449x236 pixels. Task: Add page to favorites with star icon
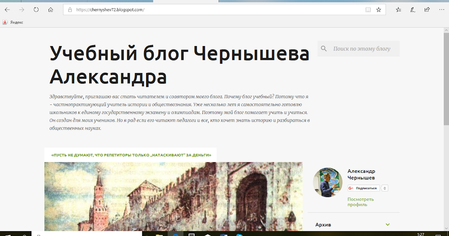click(x=379, y=10)
